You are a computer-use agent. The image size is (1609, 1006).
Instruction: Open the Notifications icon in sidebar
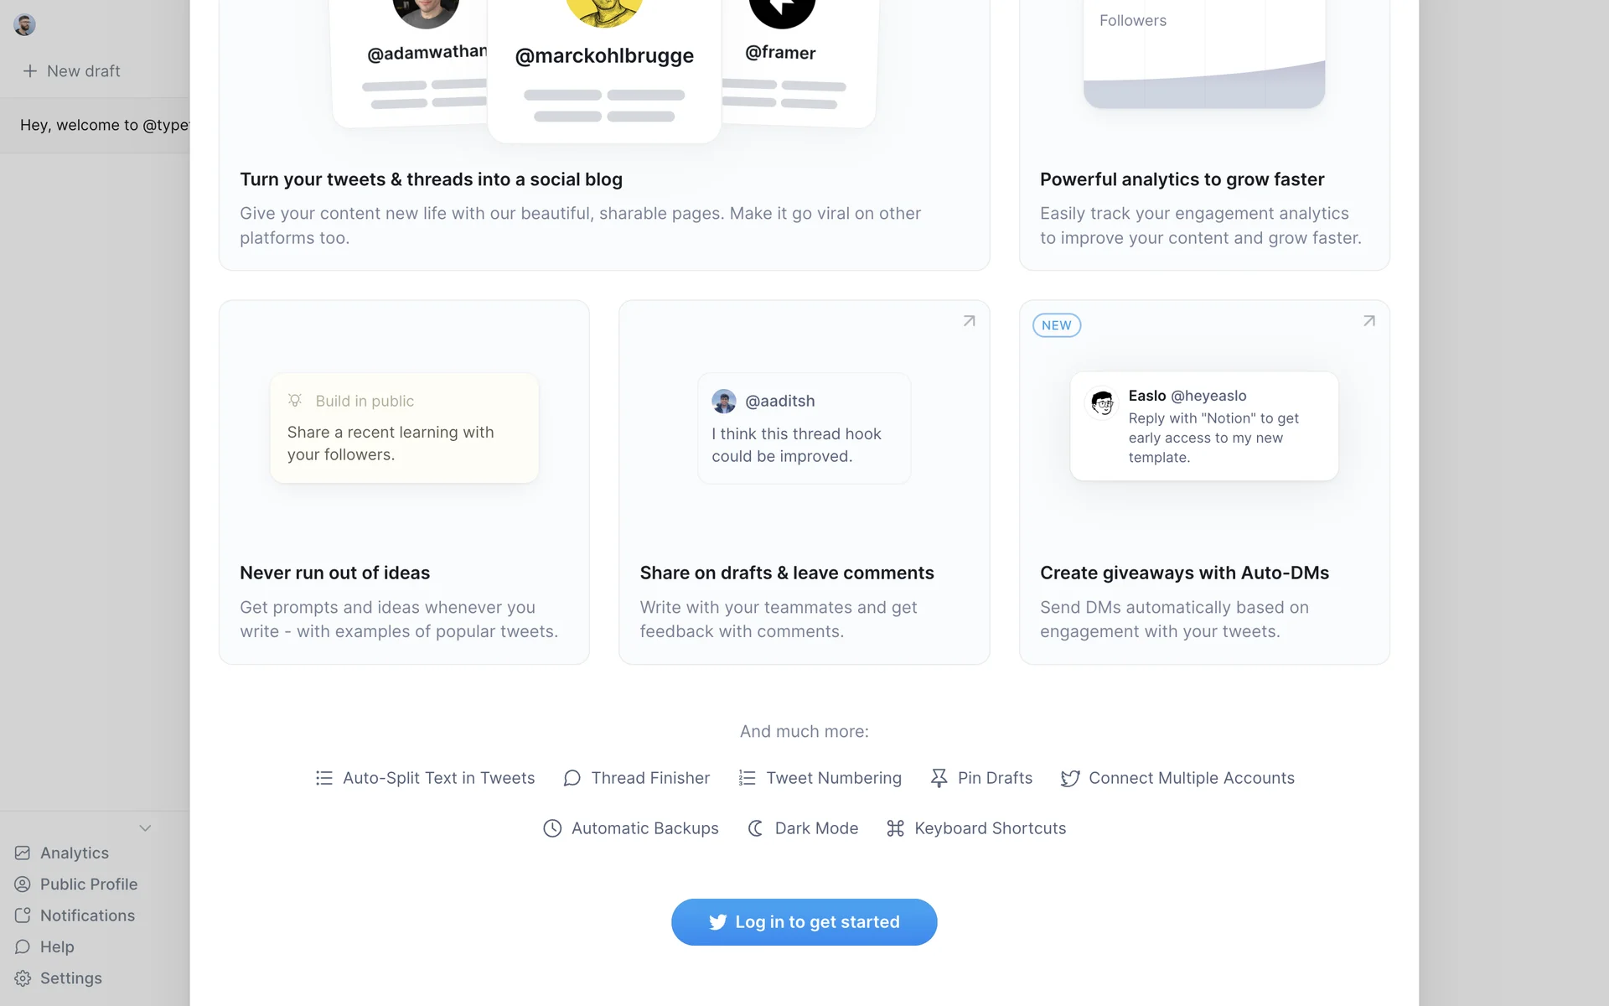23,915
